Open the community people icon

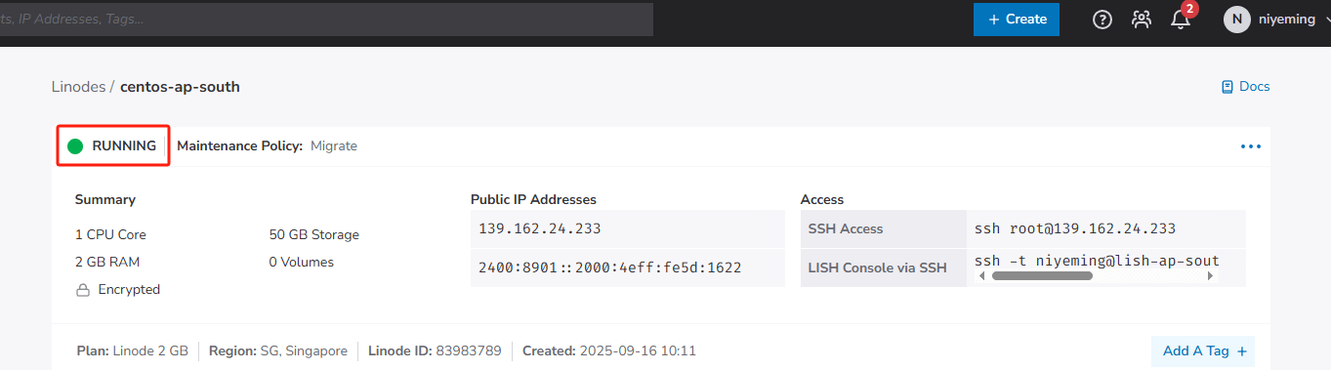coord(1142,20)
